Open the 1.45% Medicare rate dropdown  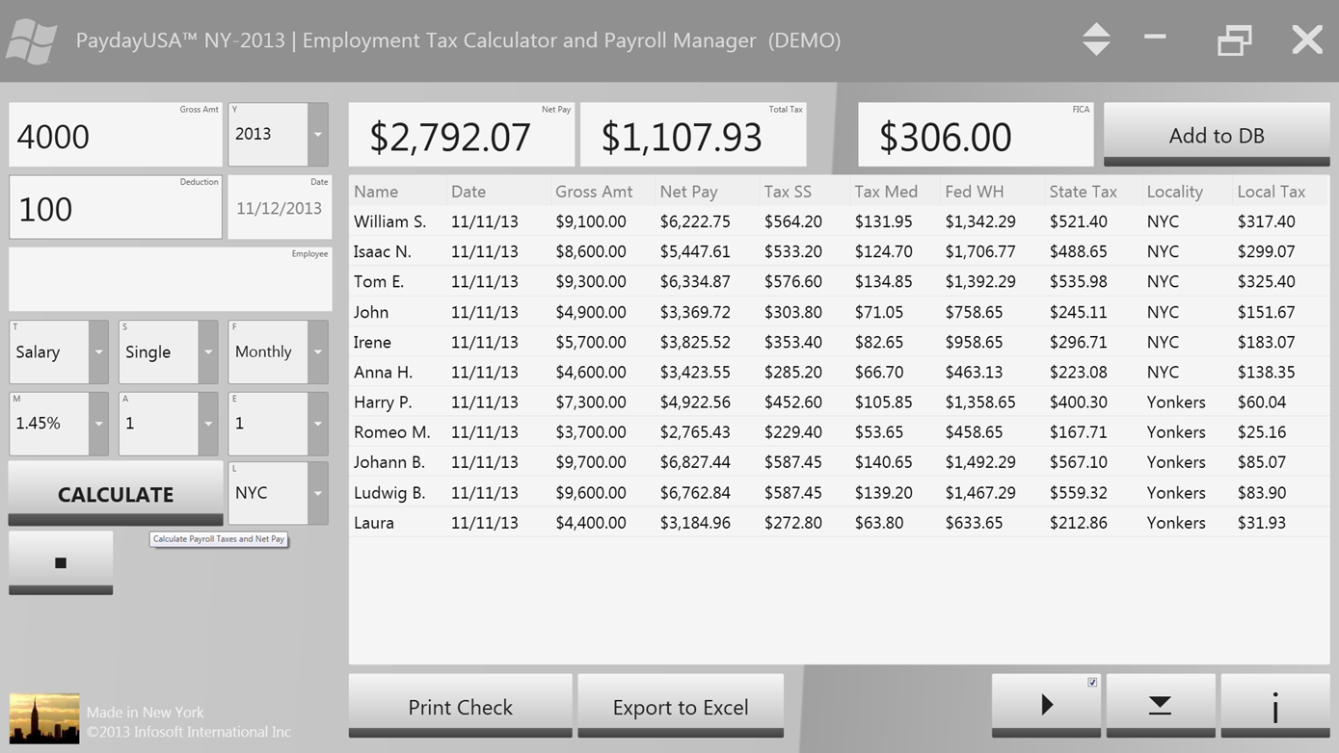[x=98, y=424]
